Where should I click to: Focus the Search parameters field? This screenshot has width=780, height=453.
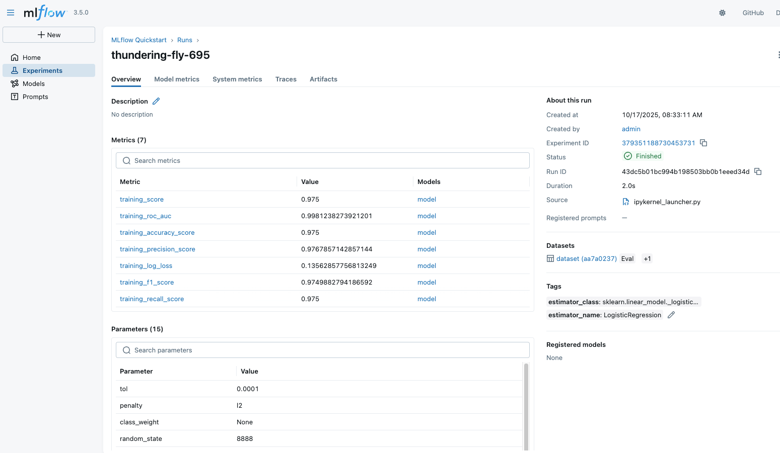323,350
